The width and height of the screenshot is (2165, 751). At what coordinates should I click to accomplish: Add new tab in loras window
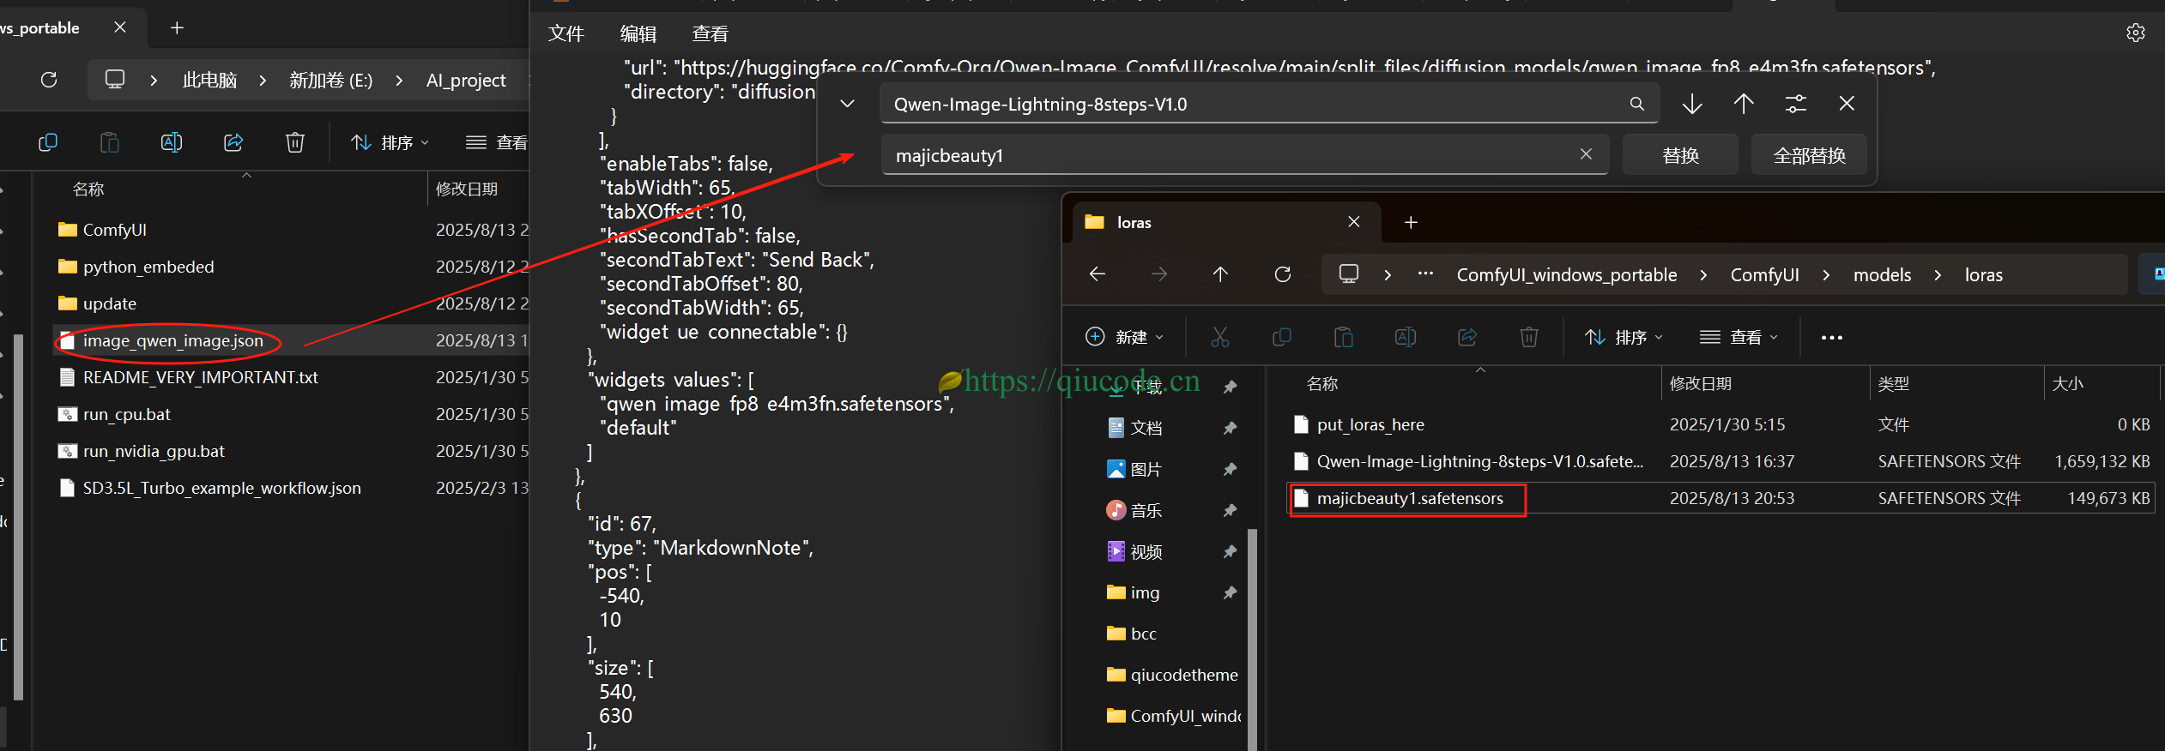click(1411, 223)
